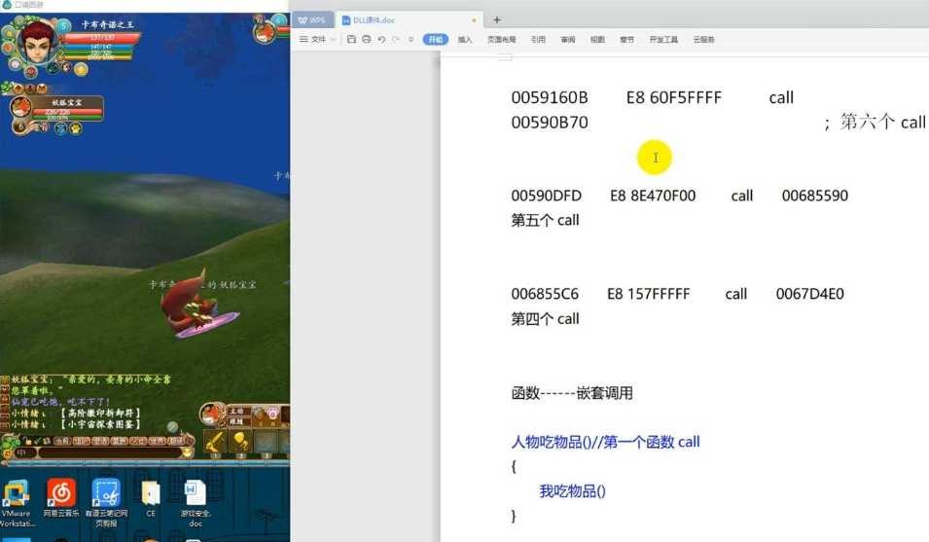
Task: Close the DLL课件.doc tab via orange dot
Action: coord(474,20)
